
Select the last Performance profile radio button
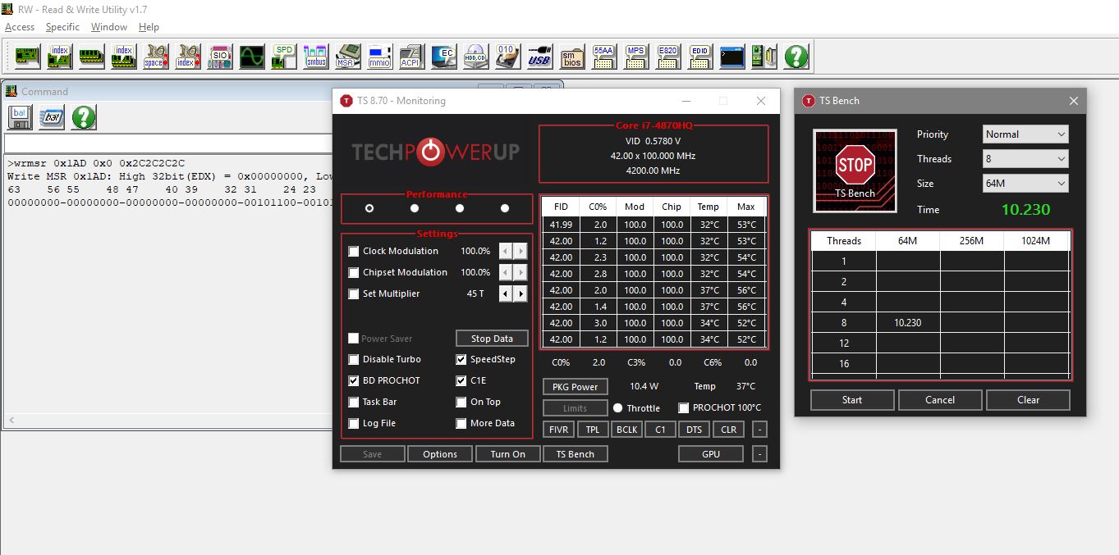(x=505, y=208)
